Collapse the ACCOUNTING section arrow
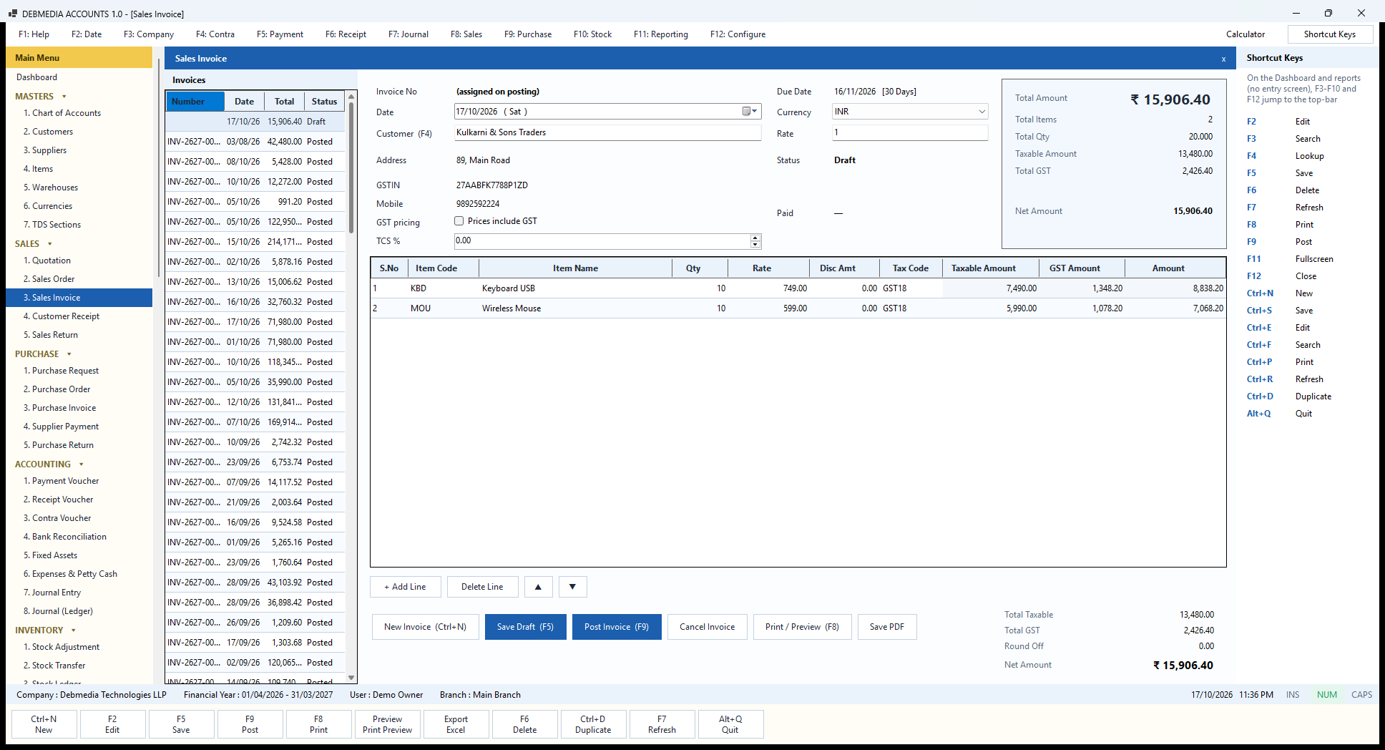This screenshot has width=1385, height=750. (x=81, y=464)
